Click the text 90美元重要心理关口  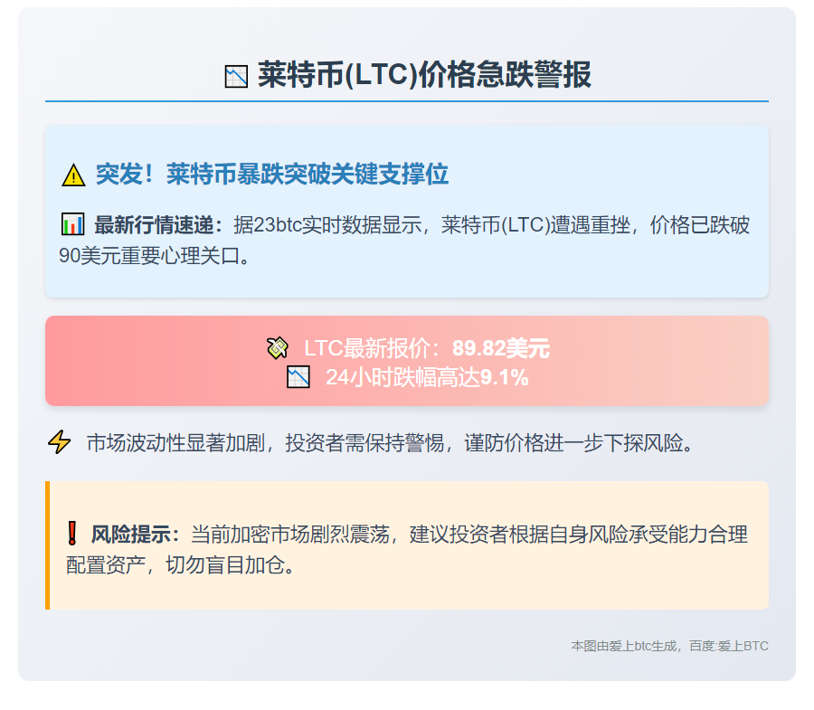tap(149, 255)
